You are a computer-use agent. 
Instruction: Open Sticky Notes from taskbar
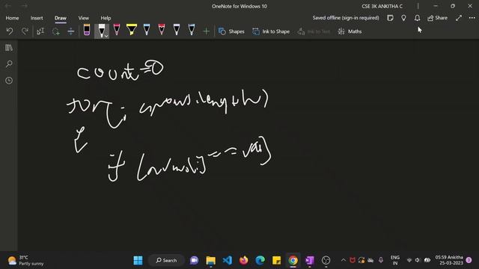(276, 261)
